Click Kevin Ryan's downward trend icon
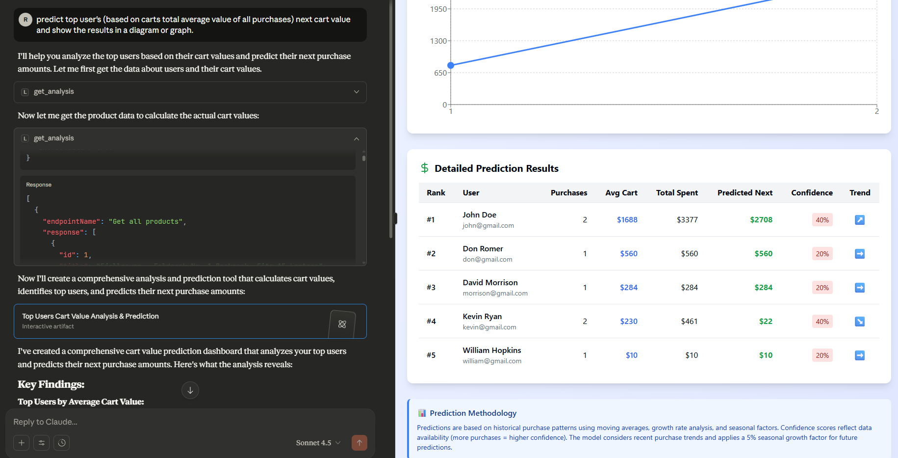The height and width of the screenshot is (458, 898). coord(859,322)
